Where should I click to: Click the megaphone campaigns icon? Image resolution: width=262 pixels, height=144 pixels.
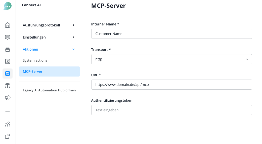pos(8,98)
